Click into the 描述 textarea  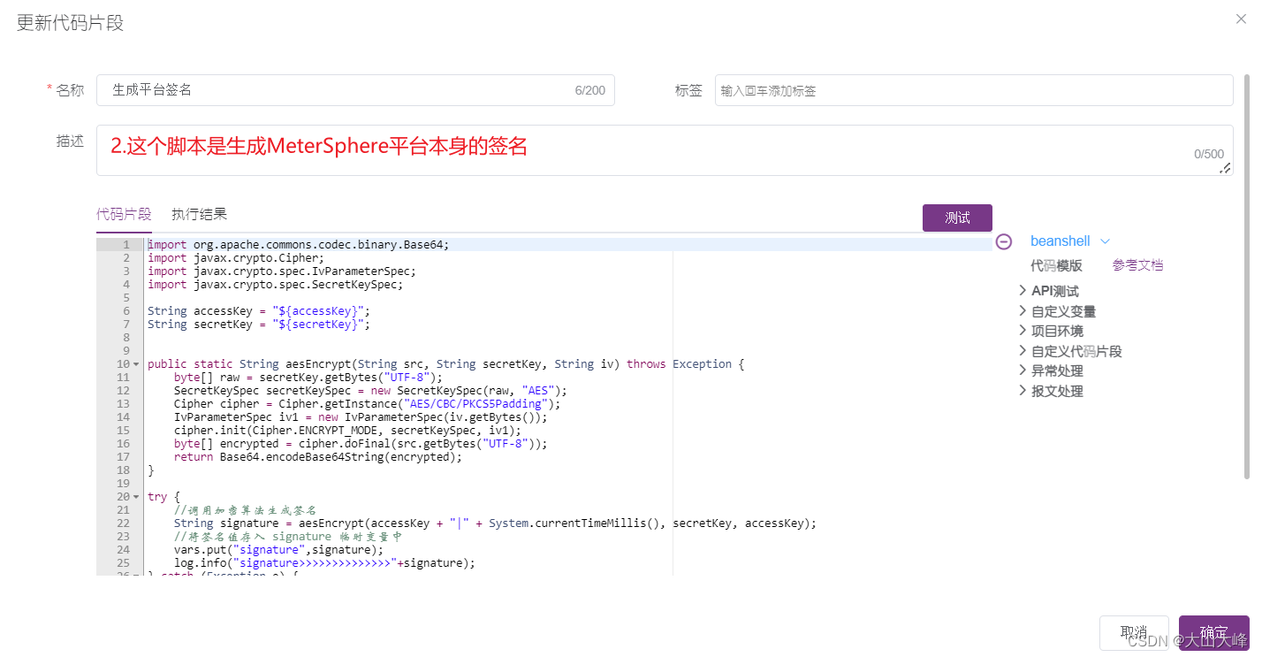click(665, 150)
